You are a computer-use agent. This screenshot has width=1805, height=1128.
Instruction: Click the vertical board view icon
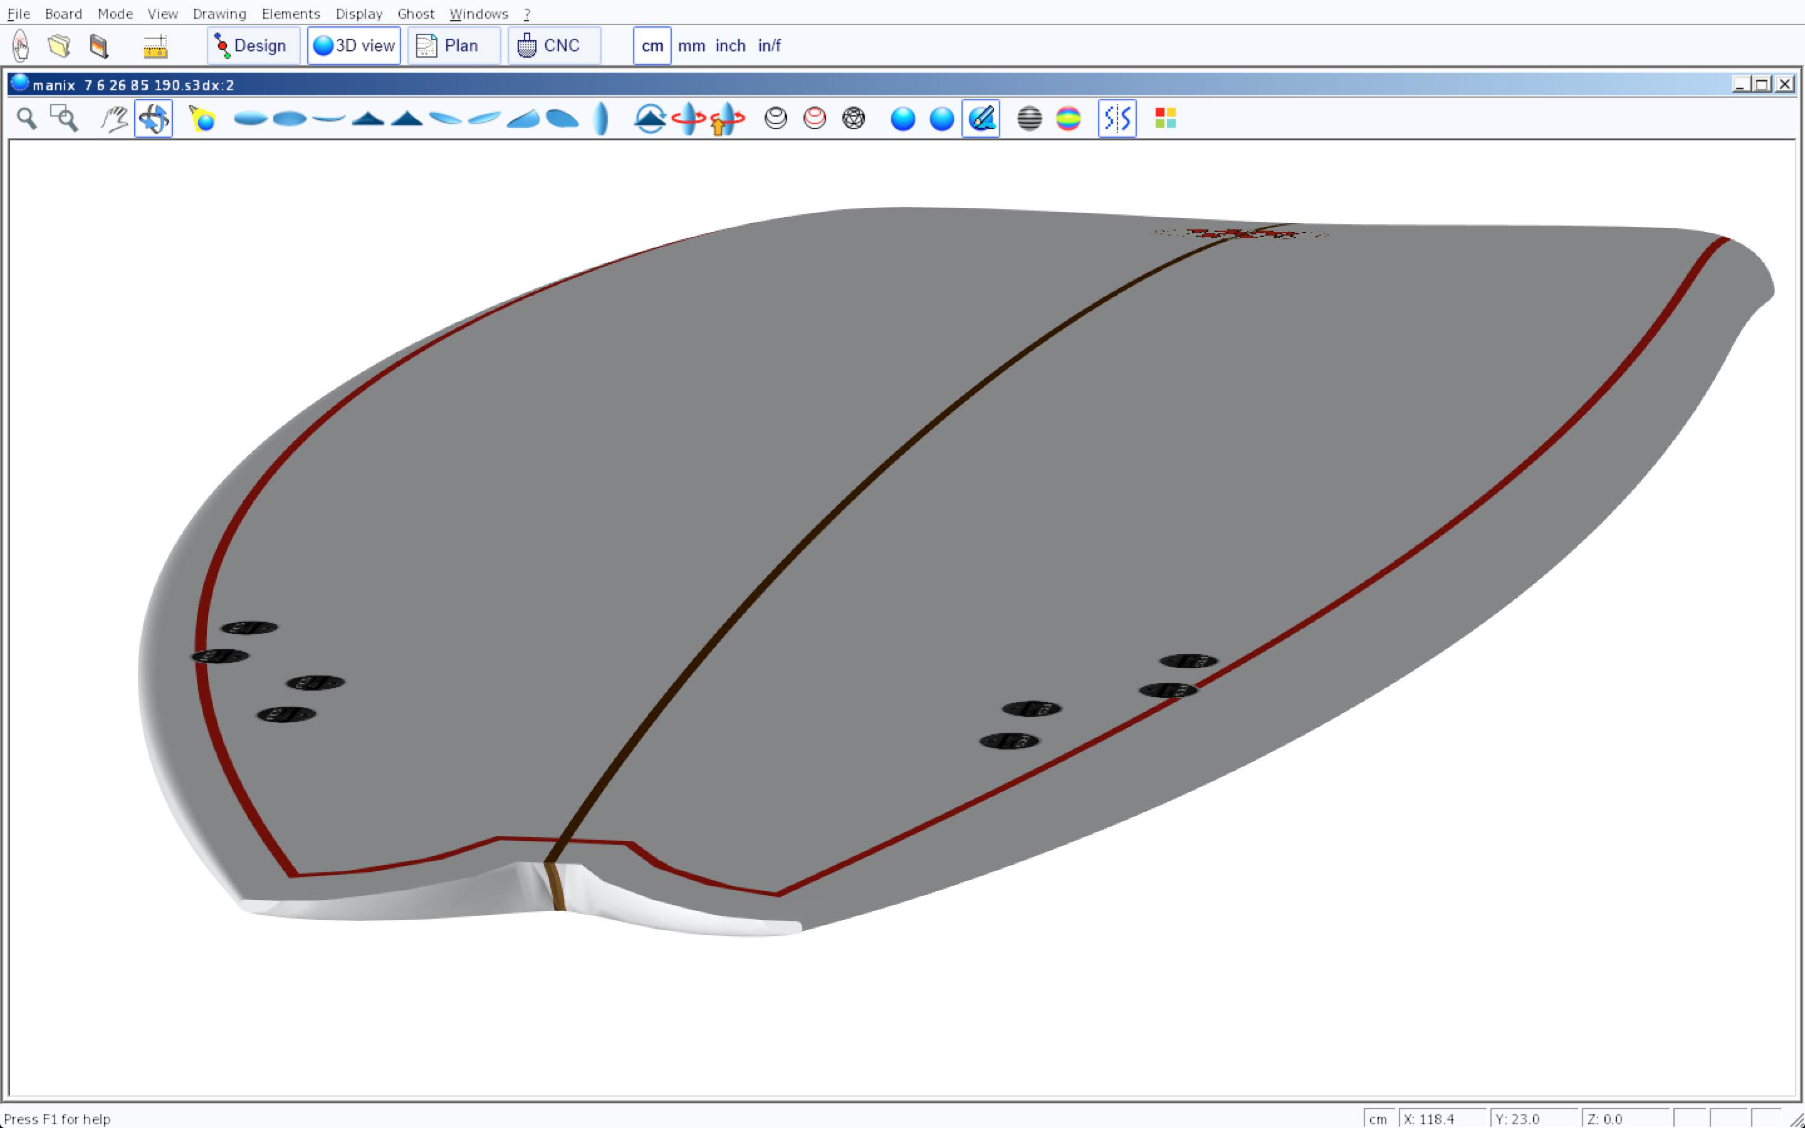[x=601, y=118]
